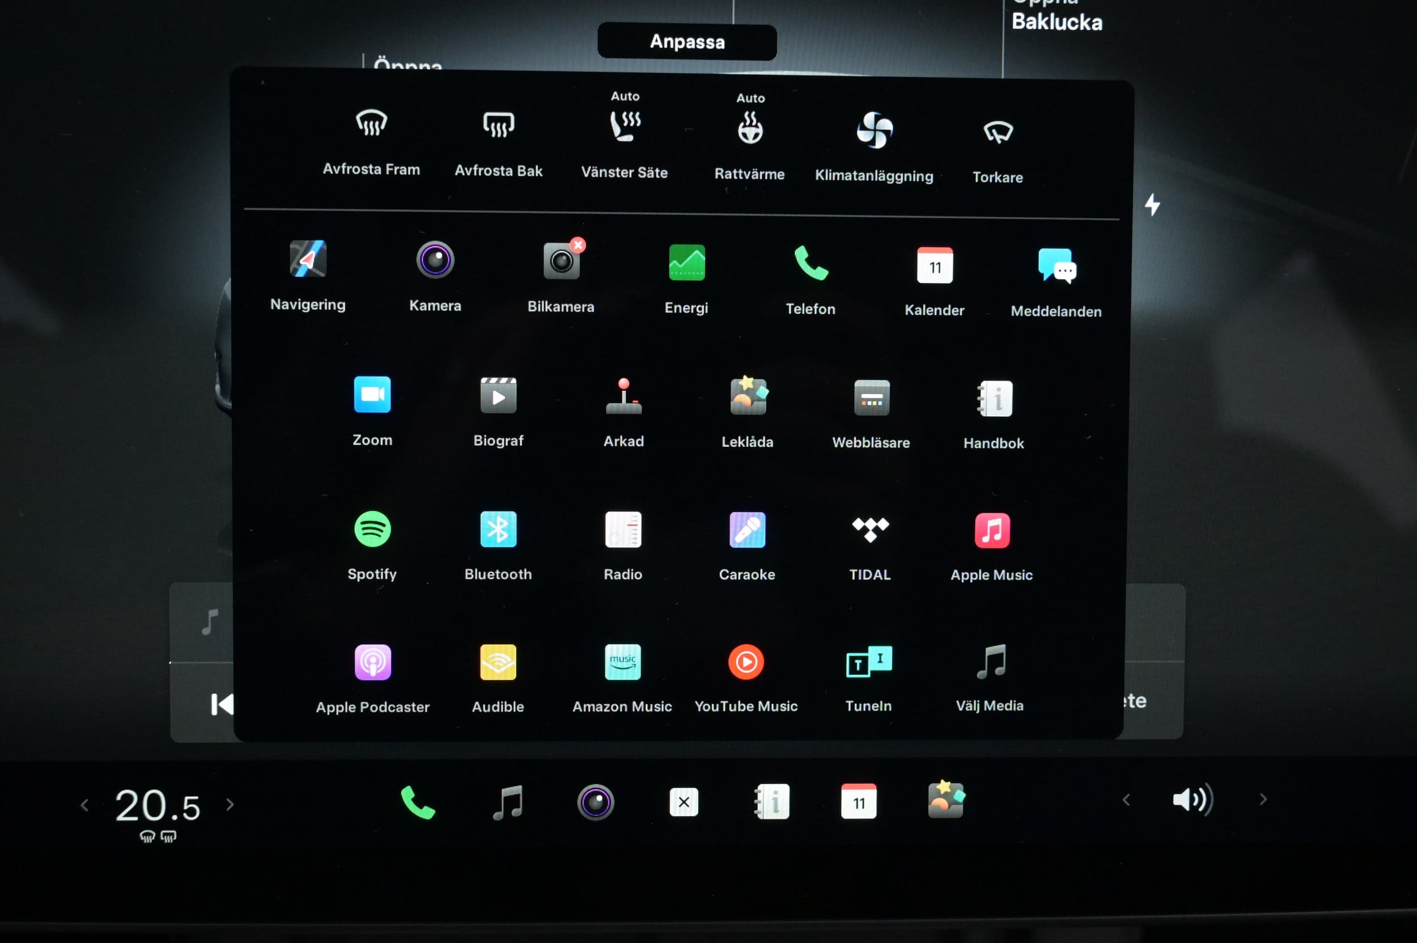Open the Caraoke app

[747, 530]
